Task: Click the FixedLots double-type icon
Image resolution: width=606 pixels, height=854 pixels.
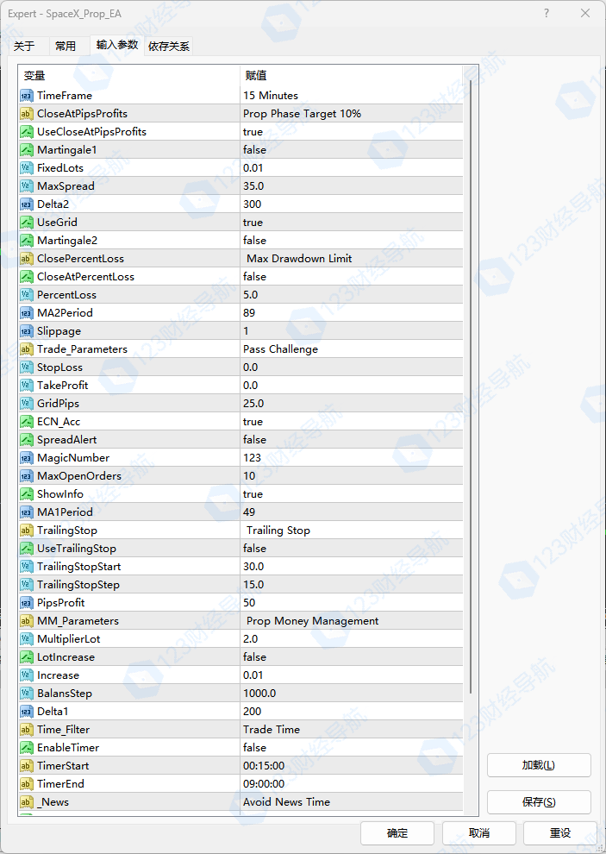Action: pyautogui.click(x=26, y=168)
